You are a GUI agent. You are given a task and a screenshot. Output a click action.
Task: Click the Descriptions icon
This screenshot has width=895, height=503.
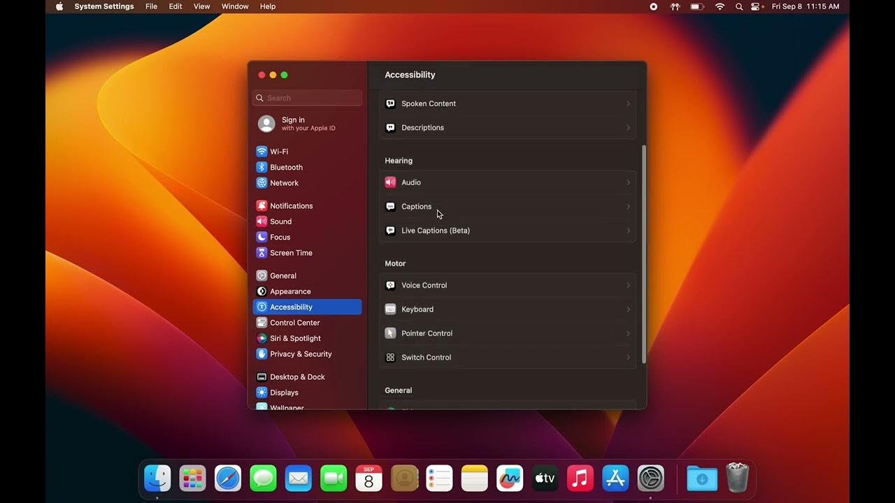pos(390,128)
